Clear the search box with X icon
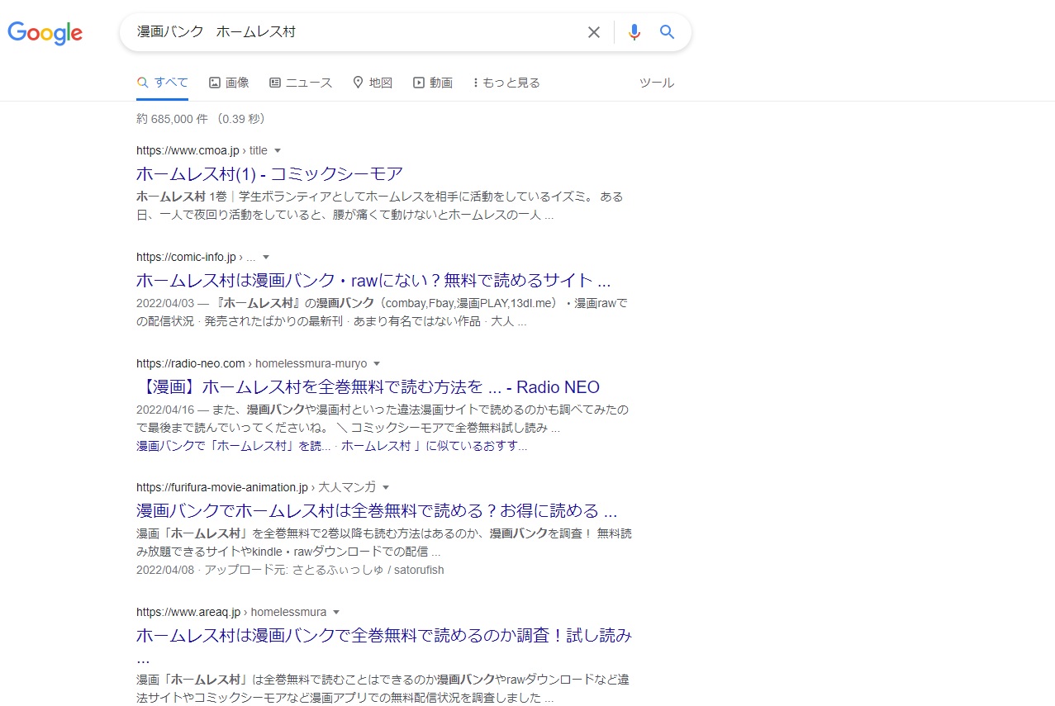1055x706 pixels. 593,32
